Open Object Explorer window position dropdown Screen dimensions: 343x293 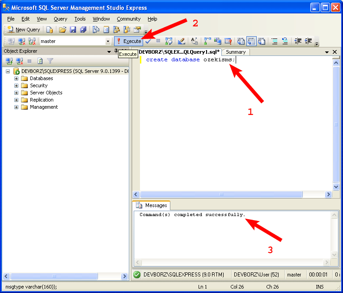click(109, 51)
